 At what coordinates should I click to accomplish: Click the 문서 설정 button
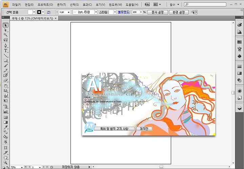point(158,12)
